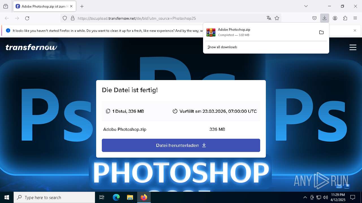The image size is (362, 203).
Task: Open clock showing 11:29 PM
Action: coord(338,197)
